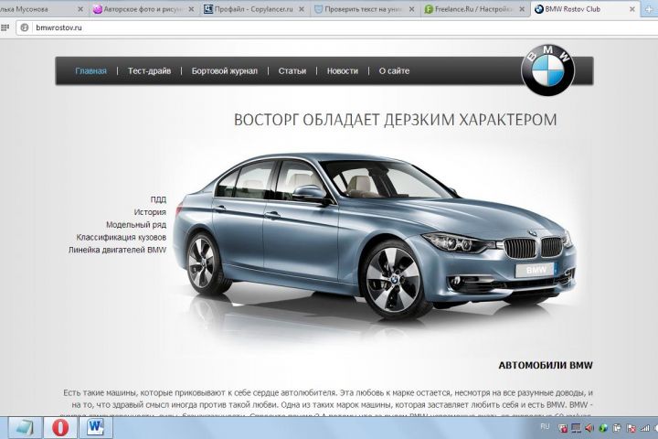658x439 pixels.
Task: Switch to the Профайл - Copylancer.ru tab
Action: (x=253, y=9)
